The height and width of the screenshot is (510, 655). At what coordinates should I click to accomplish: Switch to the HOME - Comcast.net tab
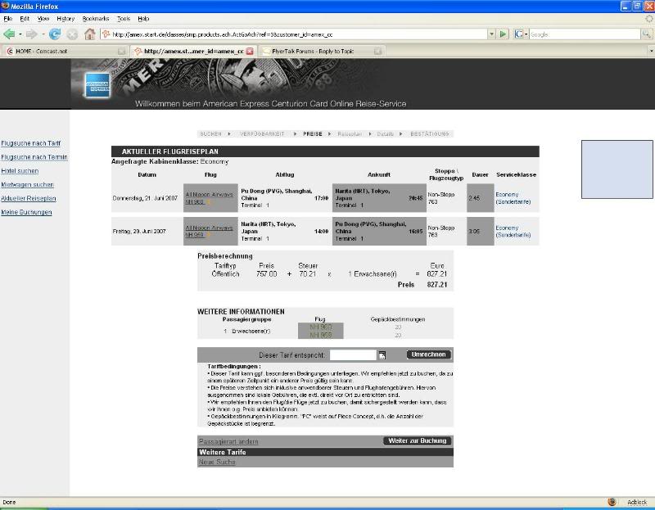pyautogui.click(x=61, y=51)
